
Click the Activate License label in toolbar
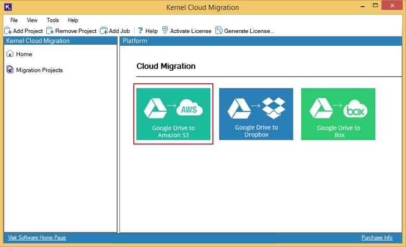(191, 31)
